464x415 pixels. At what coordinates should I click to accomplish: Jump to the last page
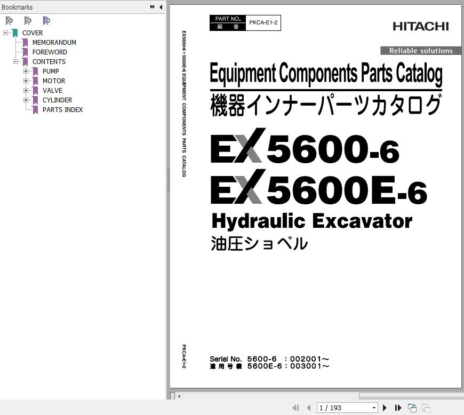tap(398, 408)
